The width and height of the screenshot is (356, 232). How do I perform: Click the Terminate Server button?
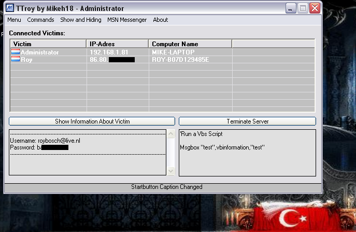click(247, 121)
